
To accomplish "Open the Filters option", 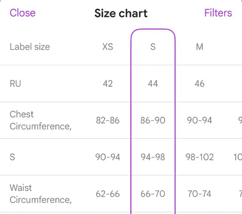I will point(218,13).
